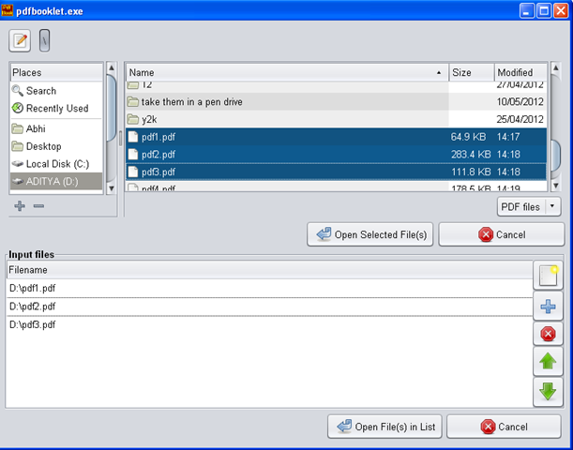573x450 pixels.
Task: Select pdf1.pdf in the file browser
Action: click(x=336, y=137)
